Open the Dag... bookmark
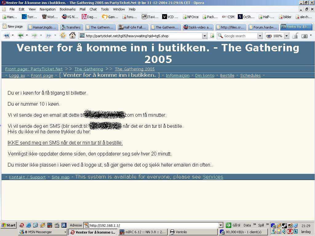This screenshot has height=236, width=315. pos(89,17)
